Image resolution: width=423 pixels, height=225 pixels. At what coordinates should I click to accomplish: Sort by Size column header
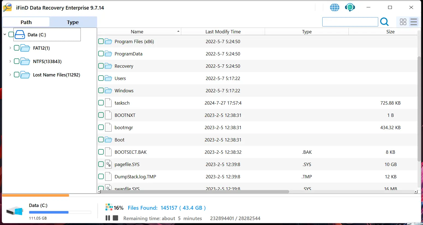(390, 32)
